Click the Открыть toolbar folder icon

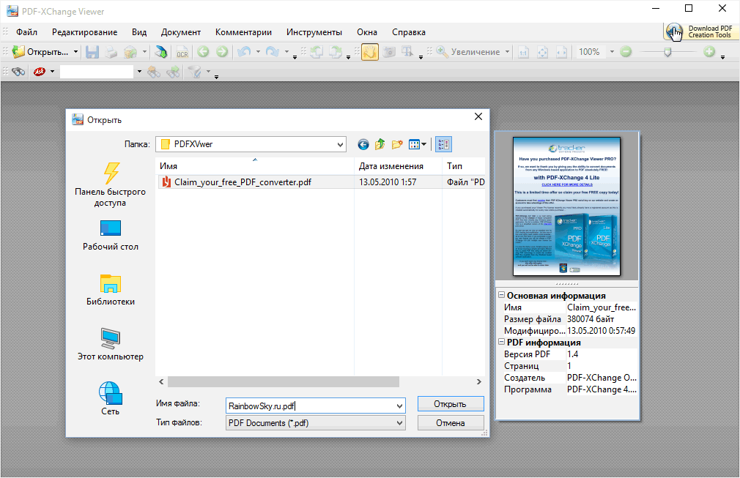(x=18, y=52)
